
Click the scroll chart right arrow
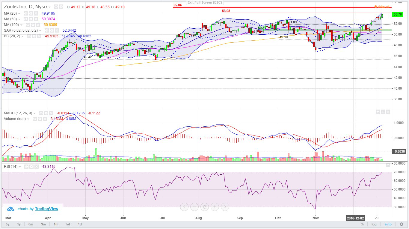click(225, 207)
